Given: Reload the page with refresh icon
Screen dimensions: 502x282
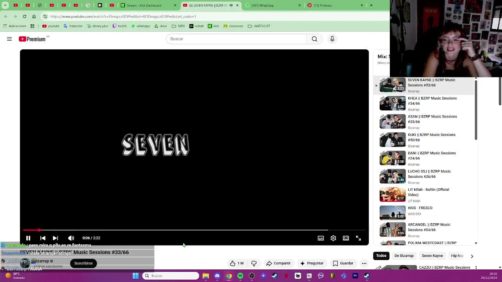Looking at the screenshot, I should (x=24, y=16).
